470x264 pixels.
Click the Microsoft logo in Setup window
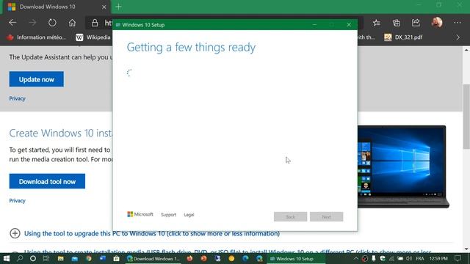(x=140, y=214)
